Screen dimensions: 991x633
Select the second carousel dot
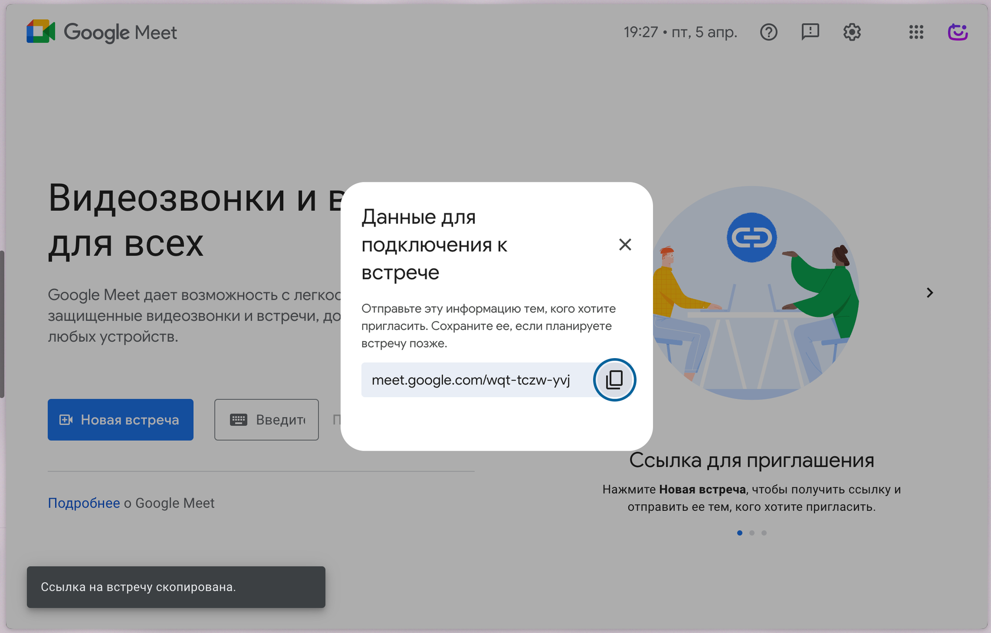(x=752, y=533)
